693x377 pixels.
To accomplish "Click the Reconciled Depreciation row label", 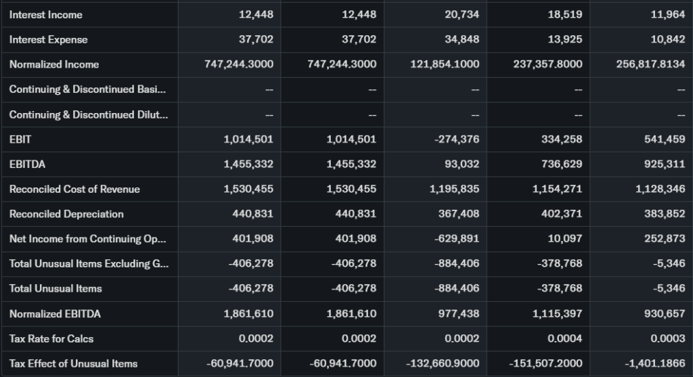I will click(x=66, y=215).
